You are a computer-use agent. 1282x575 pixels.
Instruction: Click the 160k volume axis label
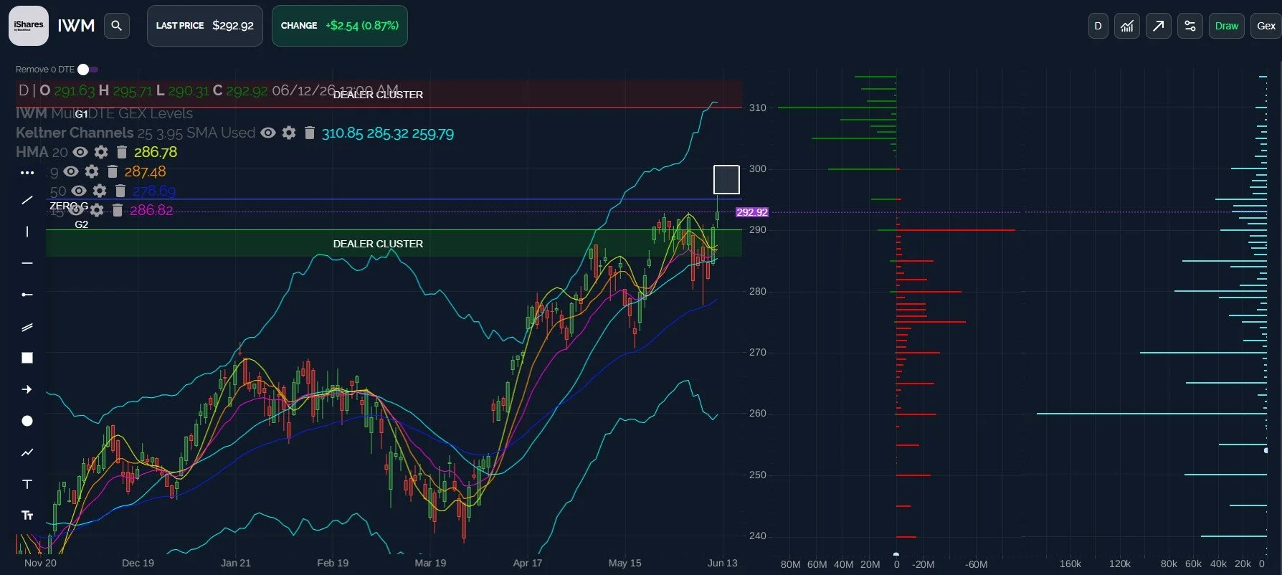[1070, 564]
